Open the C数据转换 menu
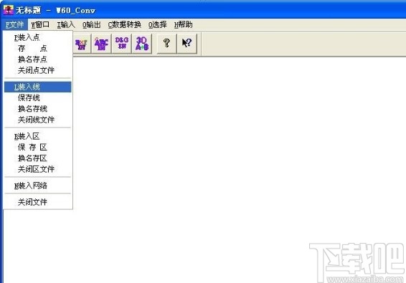This screenshot has width=406, height=283. tap(125, 25)
